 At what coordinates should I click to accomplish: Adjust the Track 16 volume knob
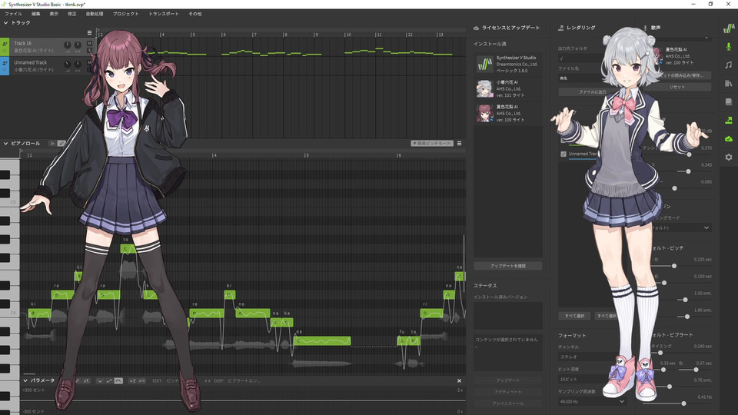click(x=68, y=45)
